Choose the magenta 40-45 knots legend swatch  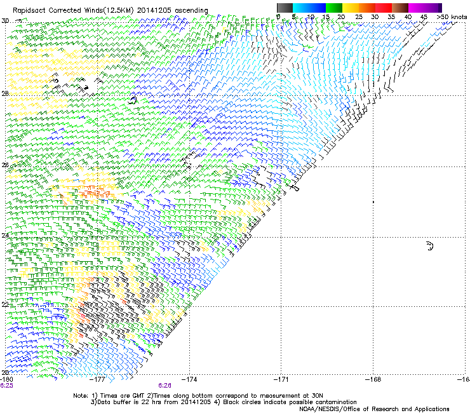pyautogui.click(x=417, y=8)
